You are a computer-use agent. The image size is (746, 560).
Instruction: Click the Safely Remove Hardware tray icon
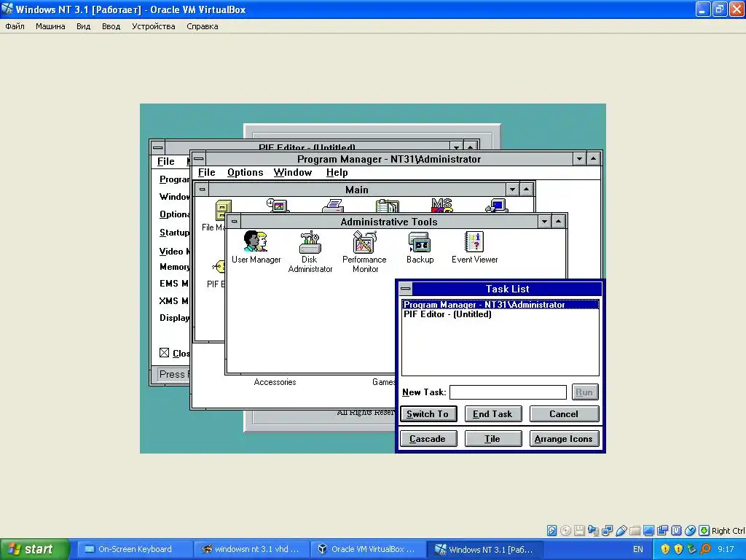(x=692, y=549)
